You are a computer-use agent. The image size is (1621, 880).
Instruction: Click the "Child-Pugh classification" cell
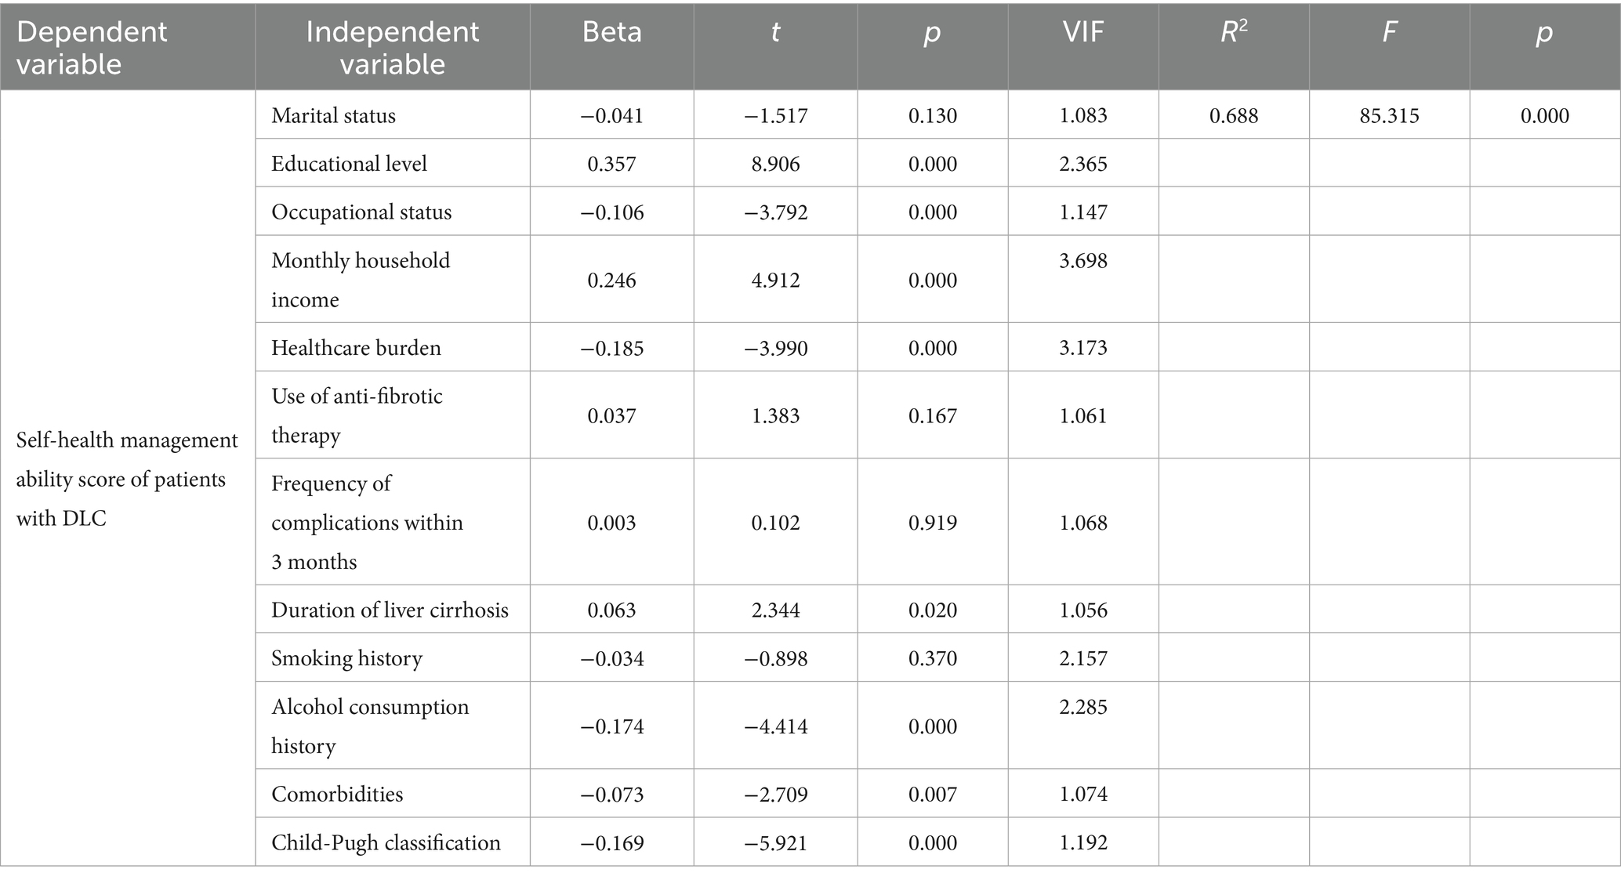pos(386,843)
